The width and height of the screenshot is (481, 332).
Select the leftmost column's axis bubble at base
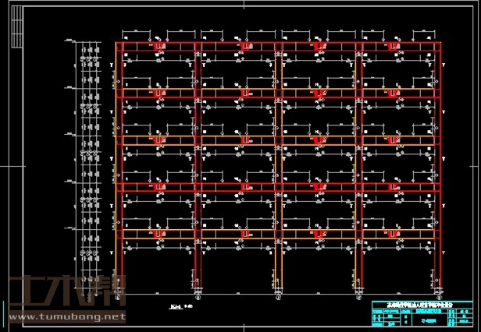tap(118, 297)
